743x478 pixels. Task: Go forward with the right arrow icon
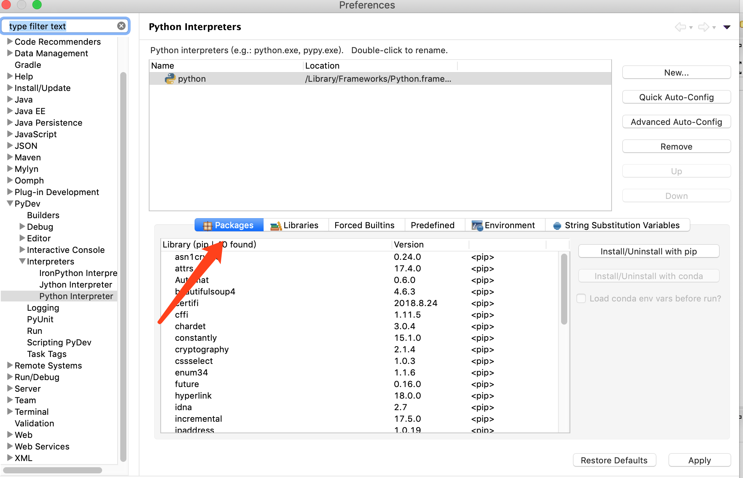(704, 27)
